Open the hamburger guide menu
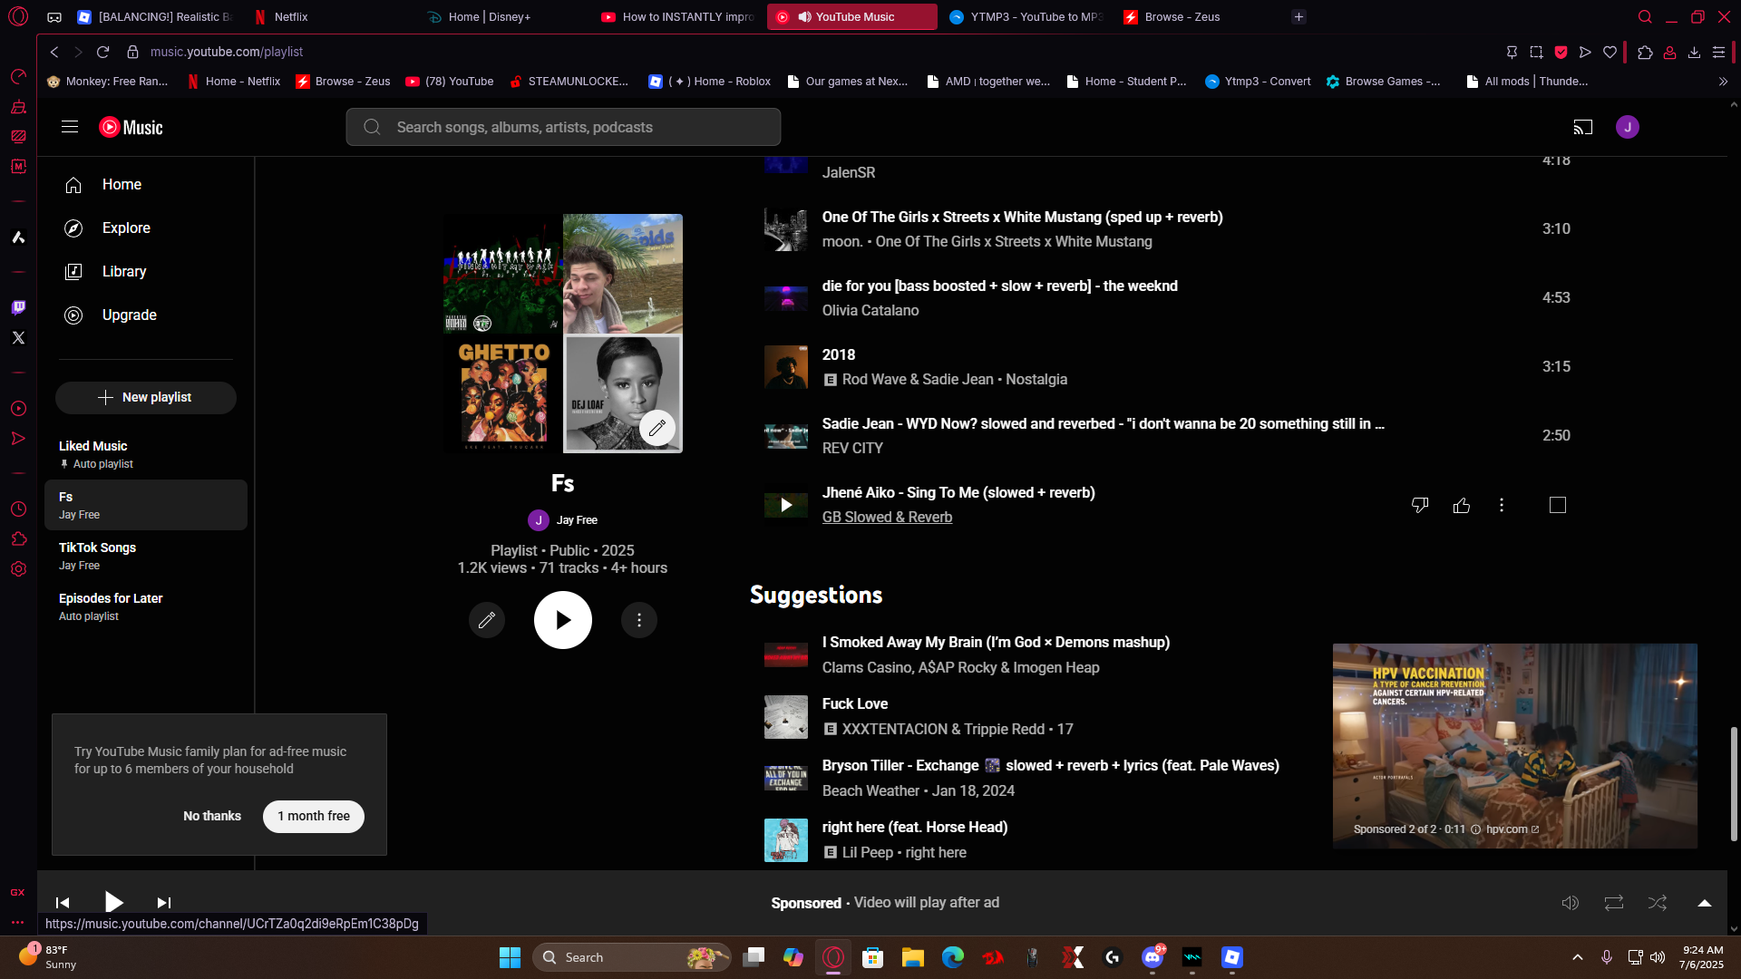This screenshot has height=979, width=1741. [70, 127]
